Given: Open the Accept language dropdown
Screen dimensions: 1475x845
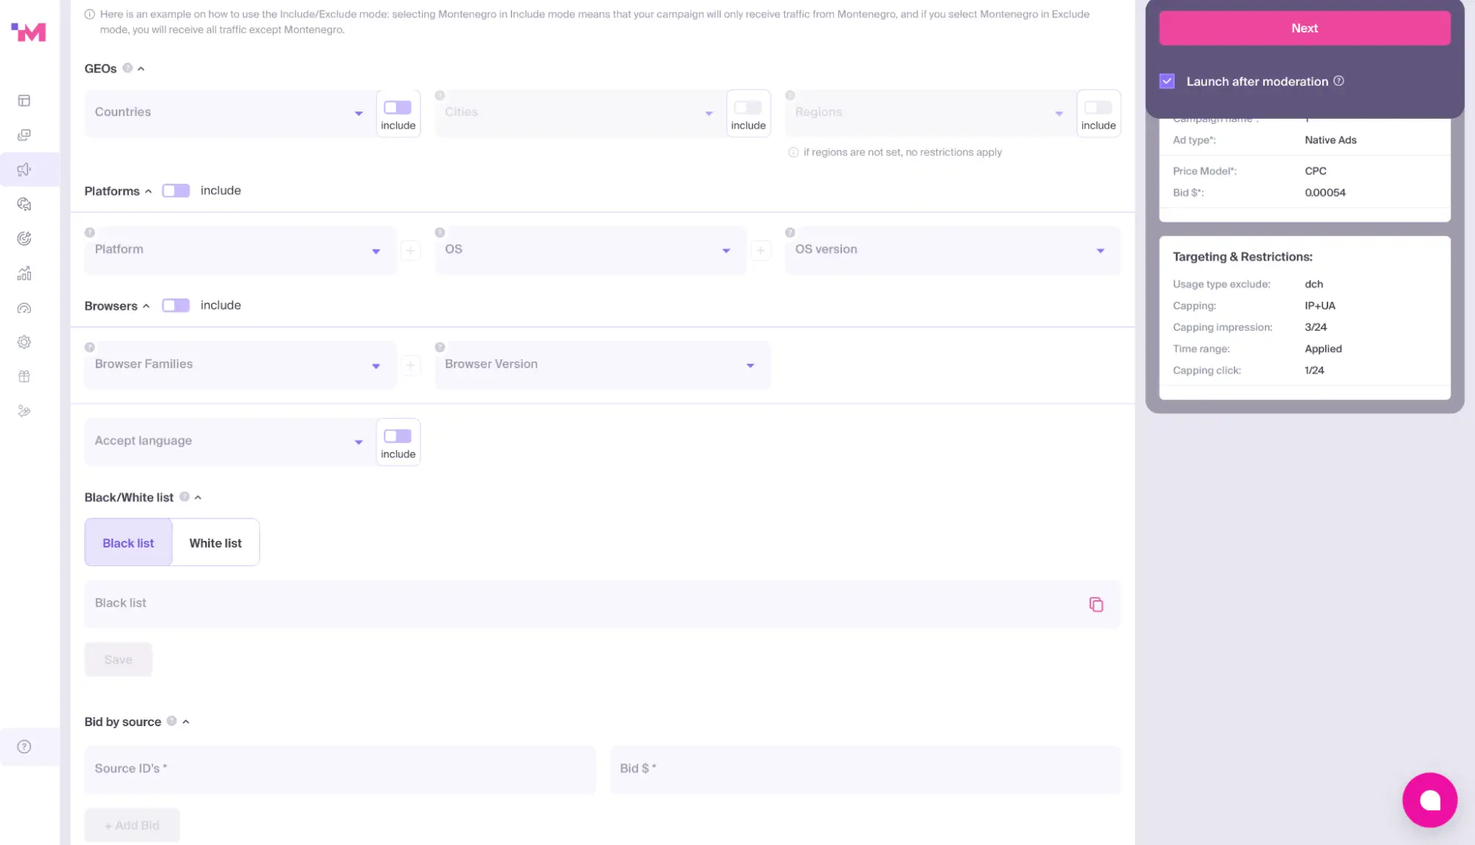Looking at the screenshot, I should pos(229,442).
